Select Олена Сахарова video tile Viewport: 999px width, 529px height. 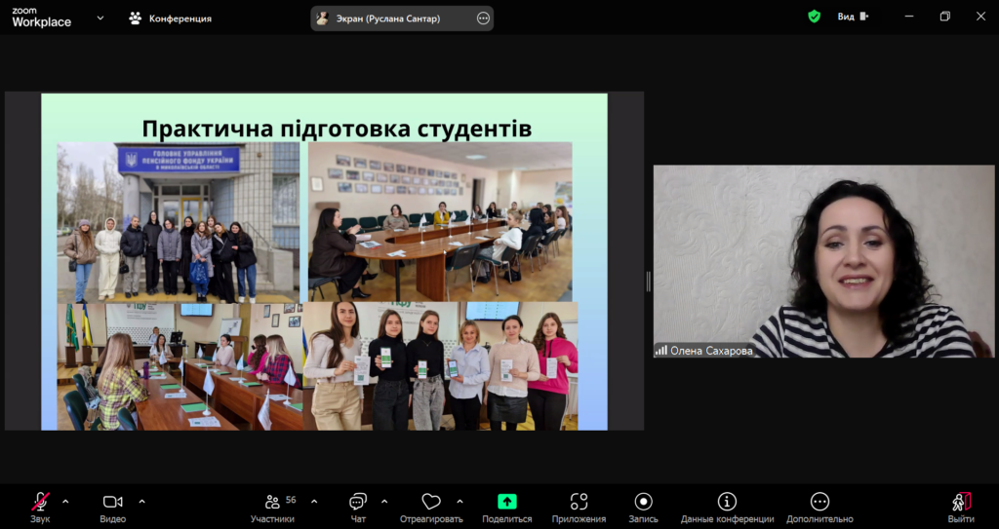point(823,261)
